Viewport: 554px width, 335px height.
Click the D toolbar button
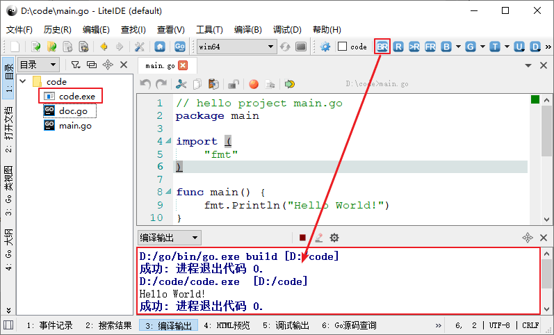coord(535,47)
